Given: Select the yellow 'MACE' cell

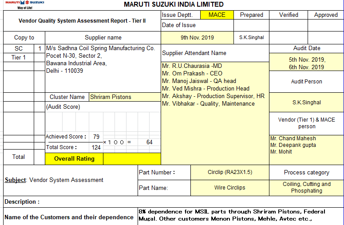Looking at the screenshot, I should (217, 15).
